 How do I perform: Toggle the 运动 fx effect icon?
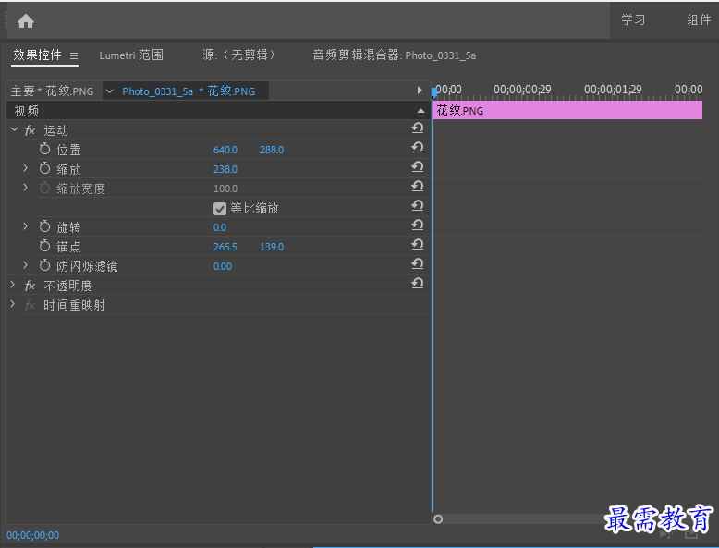pyautogui.click(x=30, y=130)
